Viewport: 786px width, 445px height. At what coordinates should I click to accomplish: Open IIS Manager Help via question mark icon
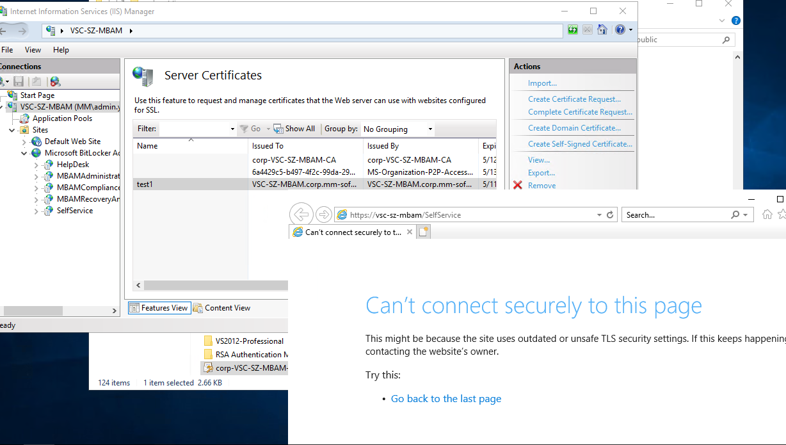point(619,29)
